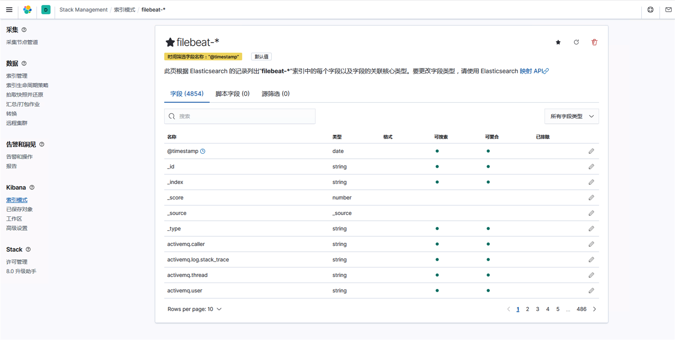The image size is (675, 340).
Task: Refresh the field list icon
Action: (x=576, y=42)
